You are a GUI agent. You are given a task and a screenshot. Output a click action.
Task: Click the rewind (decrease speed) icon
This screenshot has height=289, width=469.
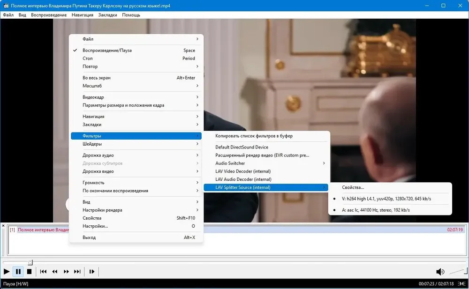pos(55,271)
